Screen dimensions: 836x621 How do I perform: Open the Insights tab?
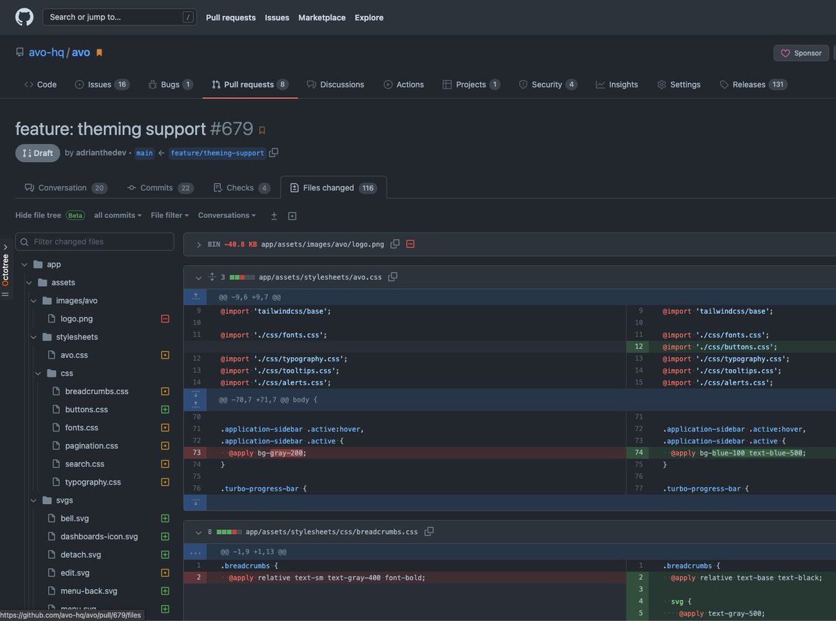tap(617, 84)
